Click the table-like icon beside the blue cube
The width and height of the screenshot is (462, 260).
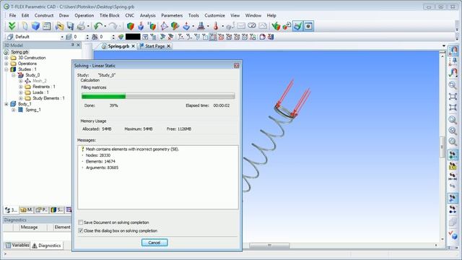coord(46,26)
